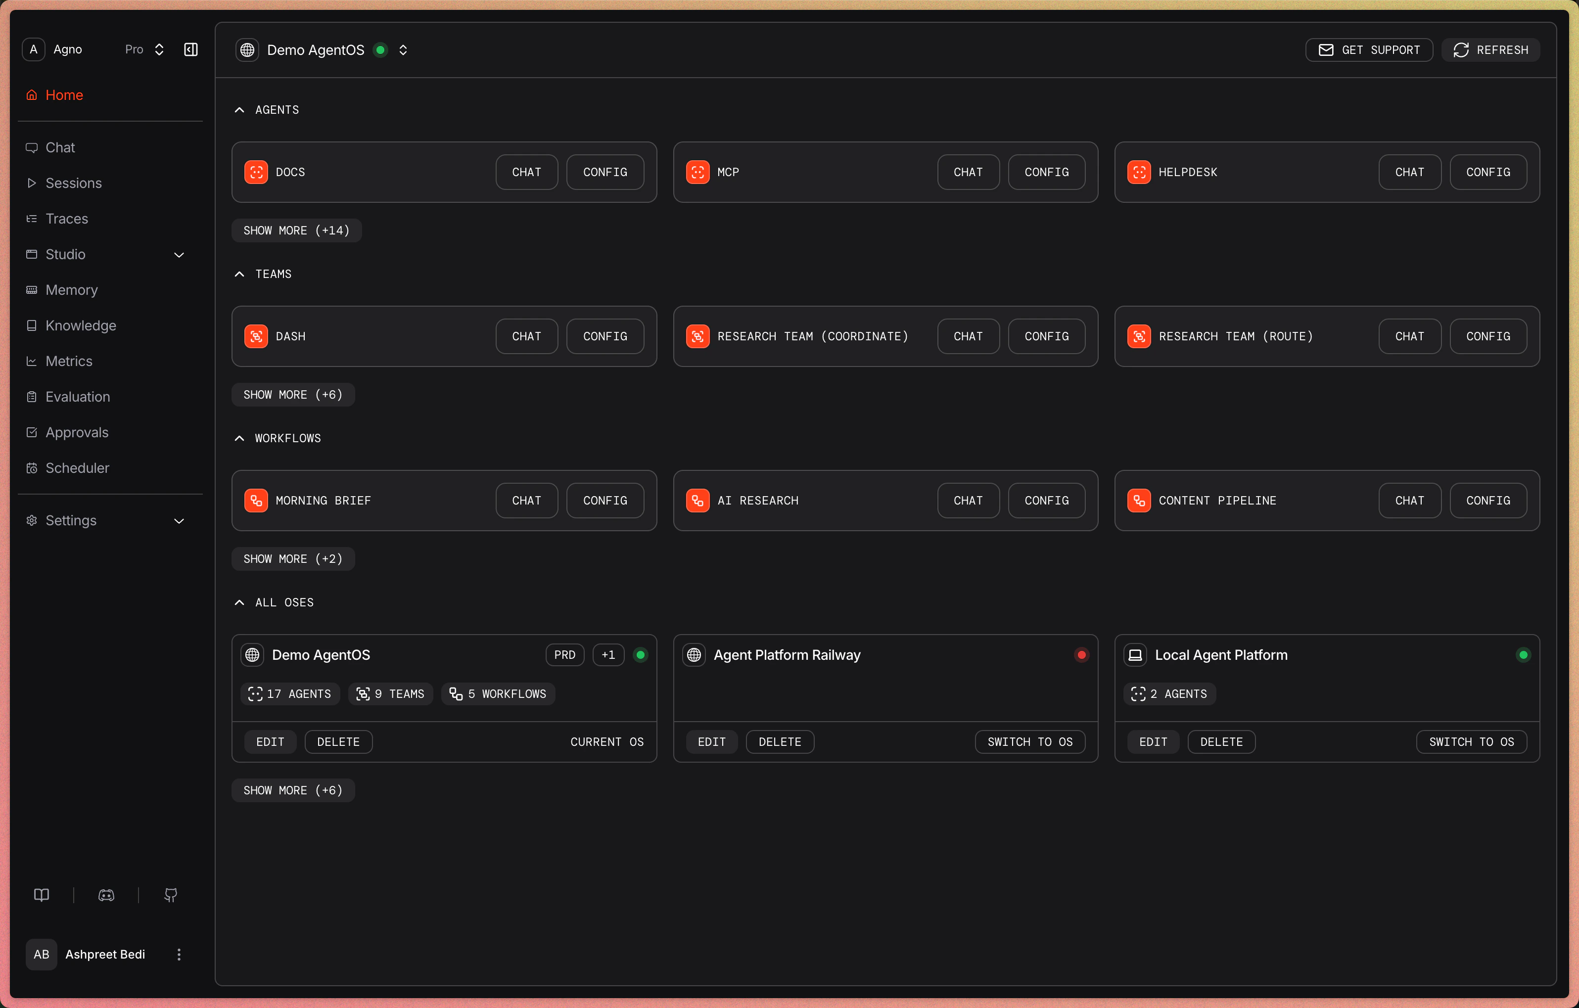Open the GitHub icon in sidebar
This screenshot has width=1579, height=1008.
pyautogui.click(x=171, y=895)
